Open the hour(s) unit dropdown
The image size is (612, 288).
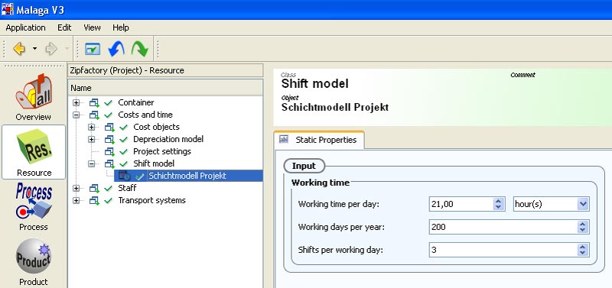583,204
